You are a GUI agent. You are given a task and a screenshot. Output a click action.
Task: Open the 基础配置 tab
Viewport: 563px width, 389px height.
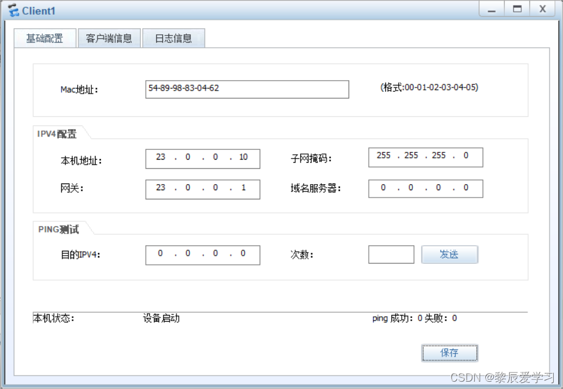(x=45, y=39)
